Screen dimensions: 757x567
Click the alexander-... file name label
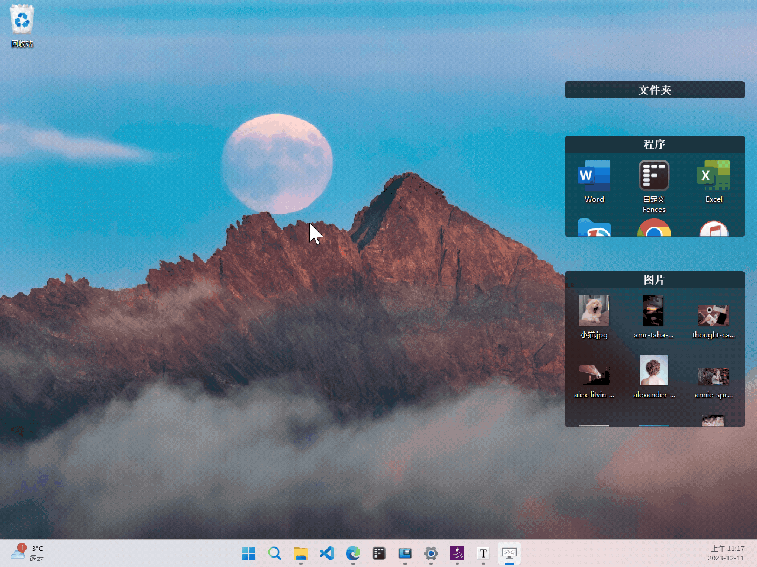click(x=654, y=395)
